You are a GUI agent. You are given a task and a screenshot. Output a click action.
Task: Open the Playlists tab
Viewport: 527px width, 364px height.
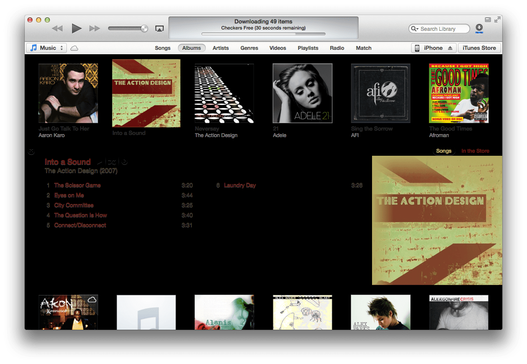308,48
